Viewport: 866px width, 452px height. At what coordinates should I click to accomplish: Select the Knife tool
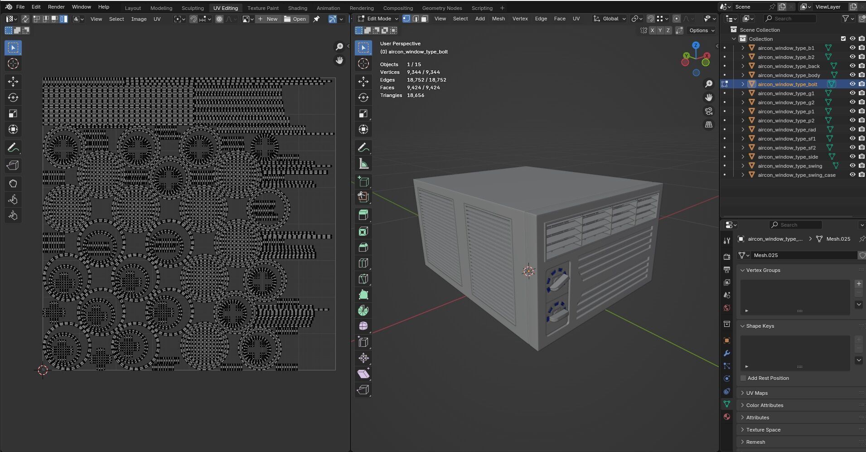[x=363, y=279]
